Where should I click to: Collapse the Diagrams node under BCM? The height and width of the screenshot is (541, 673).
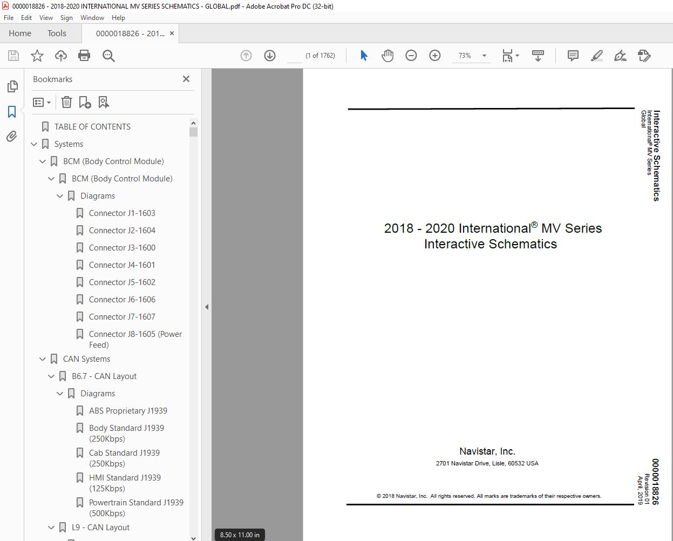point(60,196)
